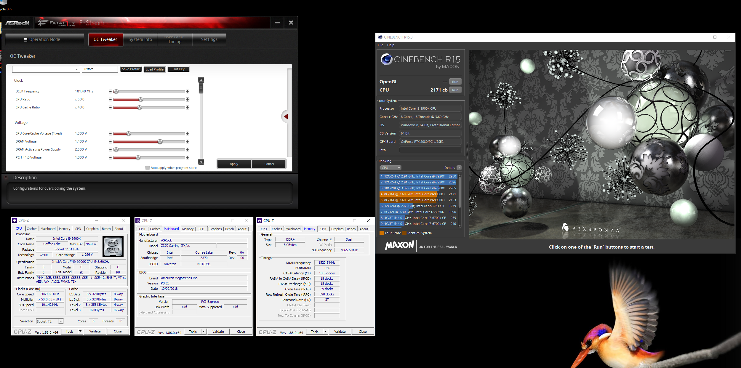
Task: Open the Operation Mode tab
Action: (x=44, y=39)
